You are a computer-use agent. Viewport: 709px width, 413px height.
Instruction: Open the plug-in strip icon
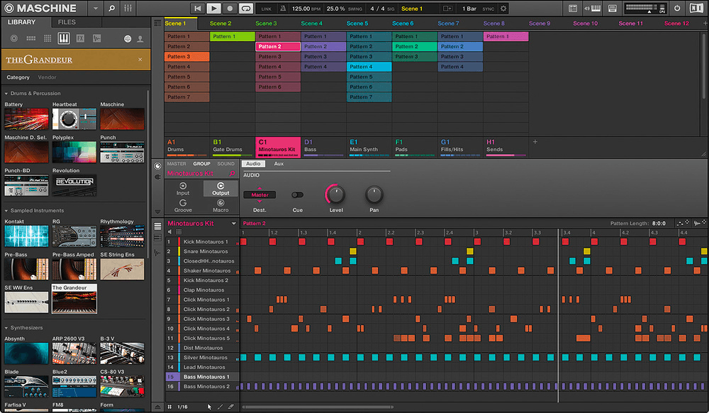click(x=157, y=177)
